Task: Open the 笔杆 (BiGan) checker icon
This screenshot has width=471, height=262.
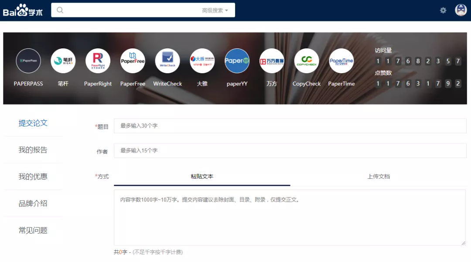Action: 63,61
